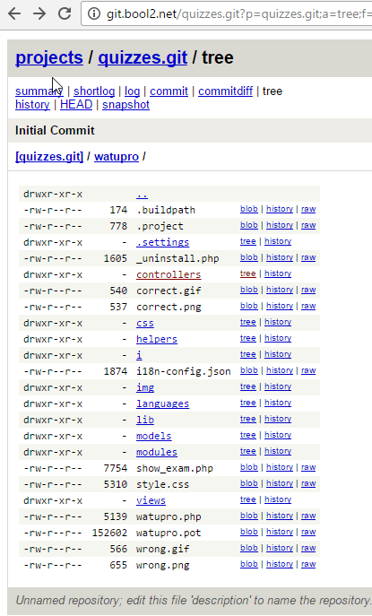Open the helpers directory
Screen dimensions: 372x616
point(157,339)
